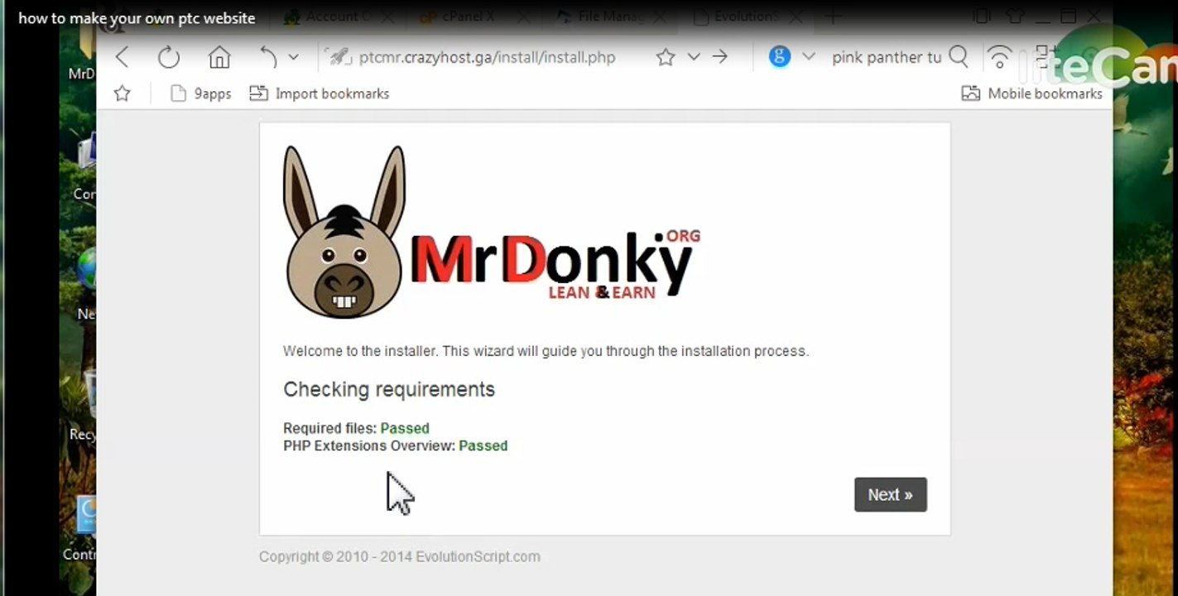
Task: Focus the address bar showing ptcmr.crazyhost.ga
Action: [x=487, y=57]
